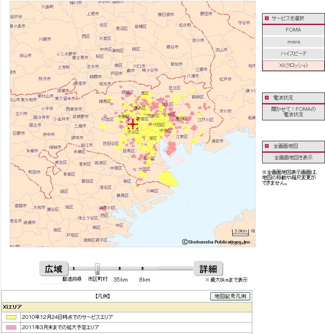Click the 電波状況 header arrow icon
Viewport: 325px width, 334px height.
pyautogui.click(x=267, y=98)
